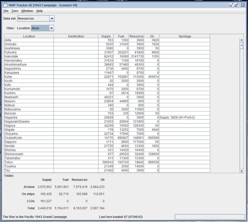
Task: Select the Asahikawa location cell
Action: pyautogui.click(x=29, y=48)
